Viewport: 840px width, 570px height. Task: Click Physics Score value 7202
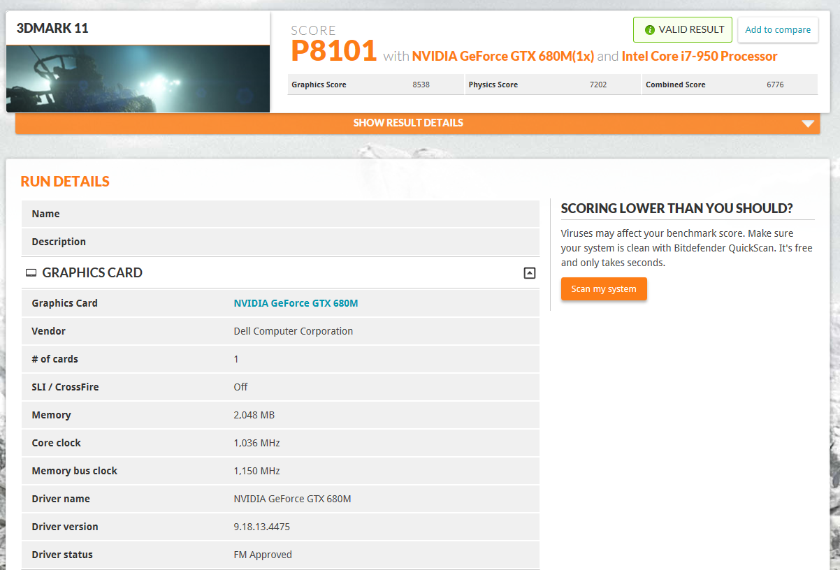click(x=598, y=85)
